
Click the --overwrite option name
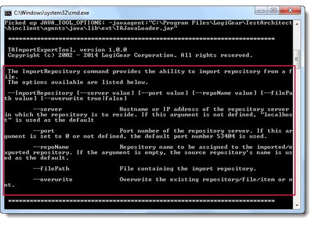[53, 179]
